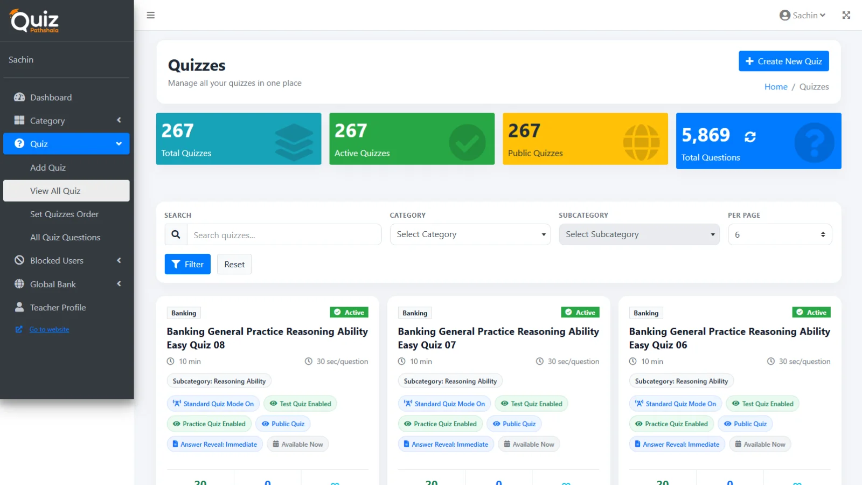
Task: Click the Filter button
Action: click(187, 264)
